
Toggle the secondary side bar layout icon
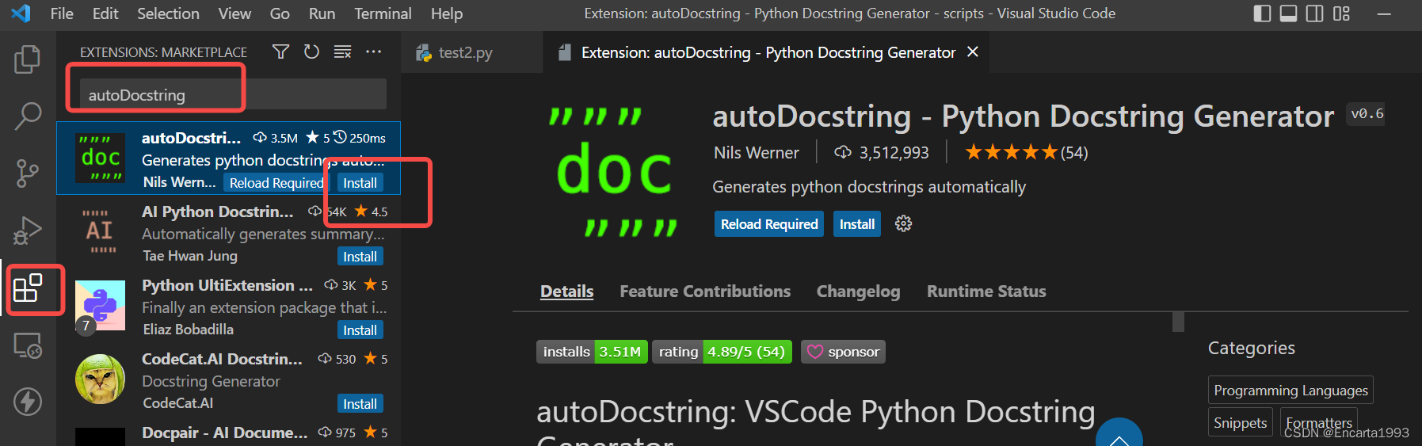click(1315, 13)
